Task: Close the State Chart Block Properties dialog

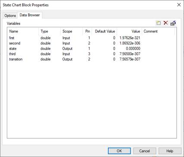Action: coord(179,5)
